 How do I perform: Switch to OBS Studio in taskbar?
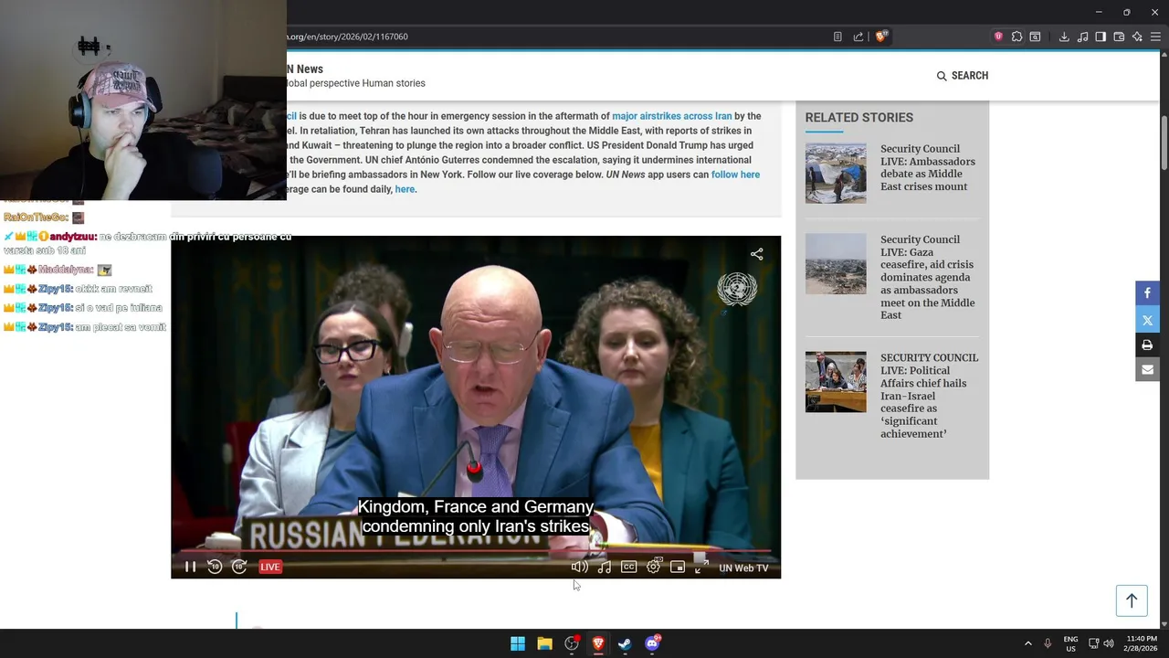(572, 643)
